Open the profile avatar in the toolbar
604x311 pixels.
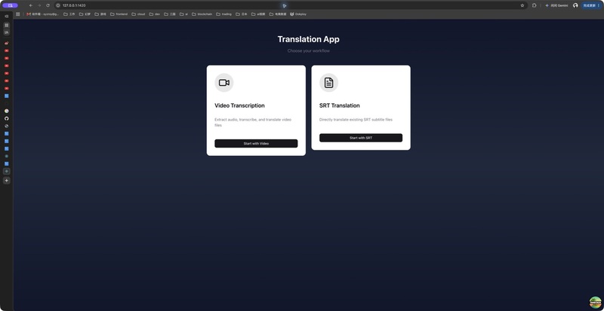coord(575,5)
